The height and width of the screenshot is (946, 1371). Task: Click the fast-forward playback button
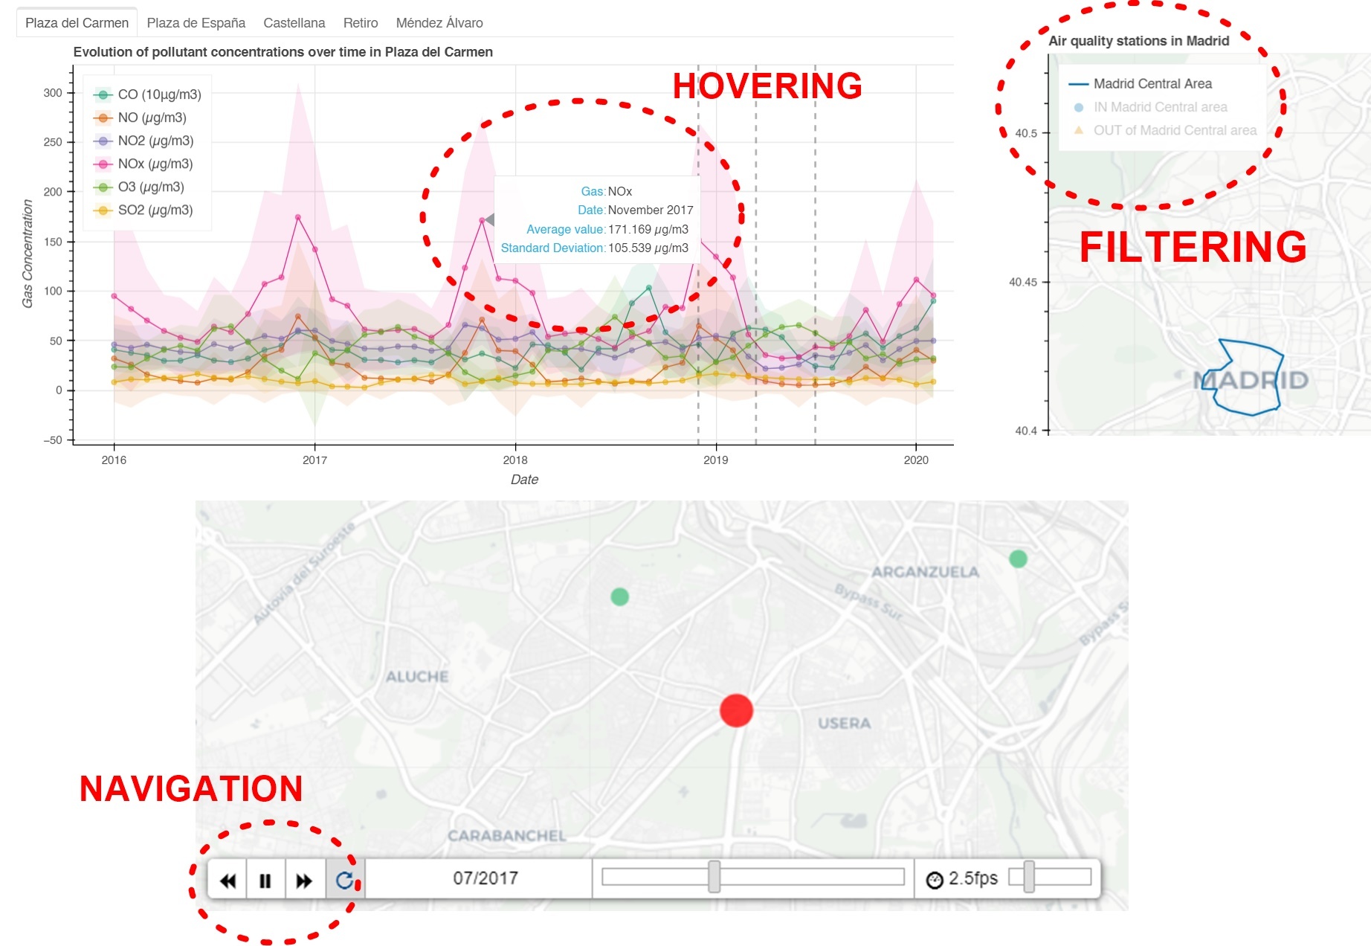304,880
